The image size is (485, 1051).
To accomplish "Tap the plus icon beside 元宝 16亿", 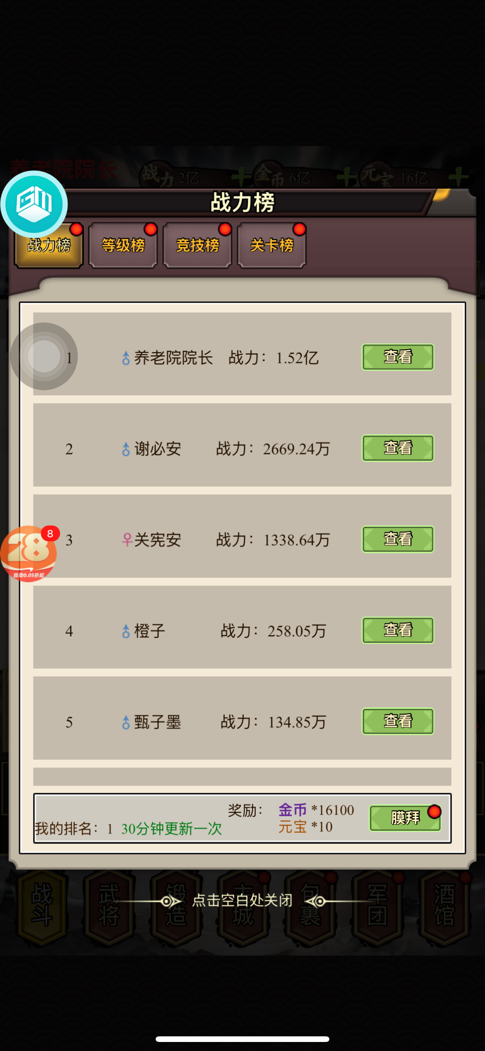I will tap(458, 177).
